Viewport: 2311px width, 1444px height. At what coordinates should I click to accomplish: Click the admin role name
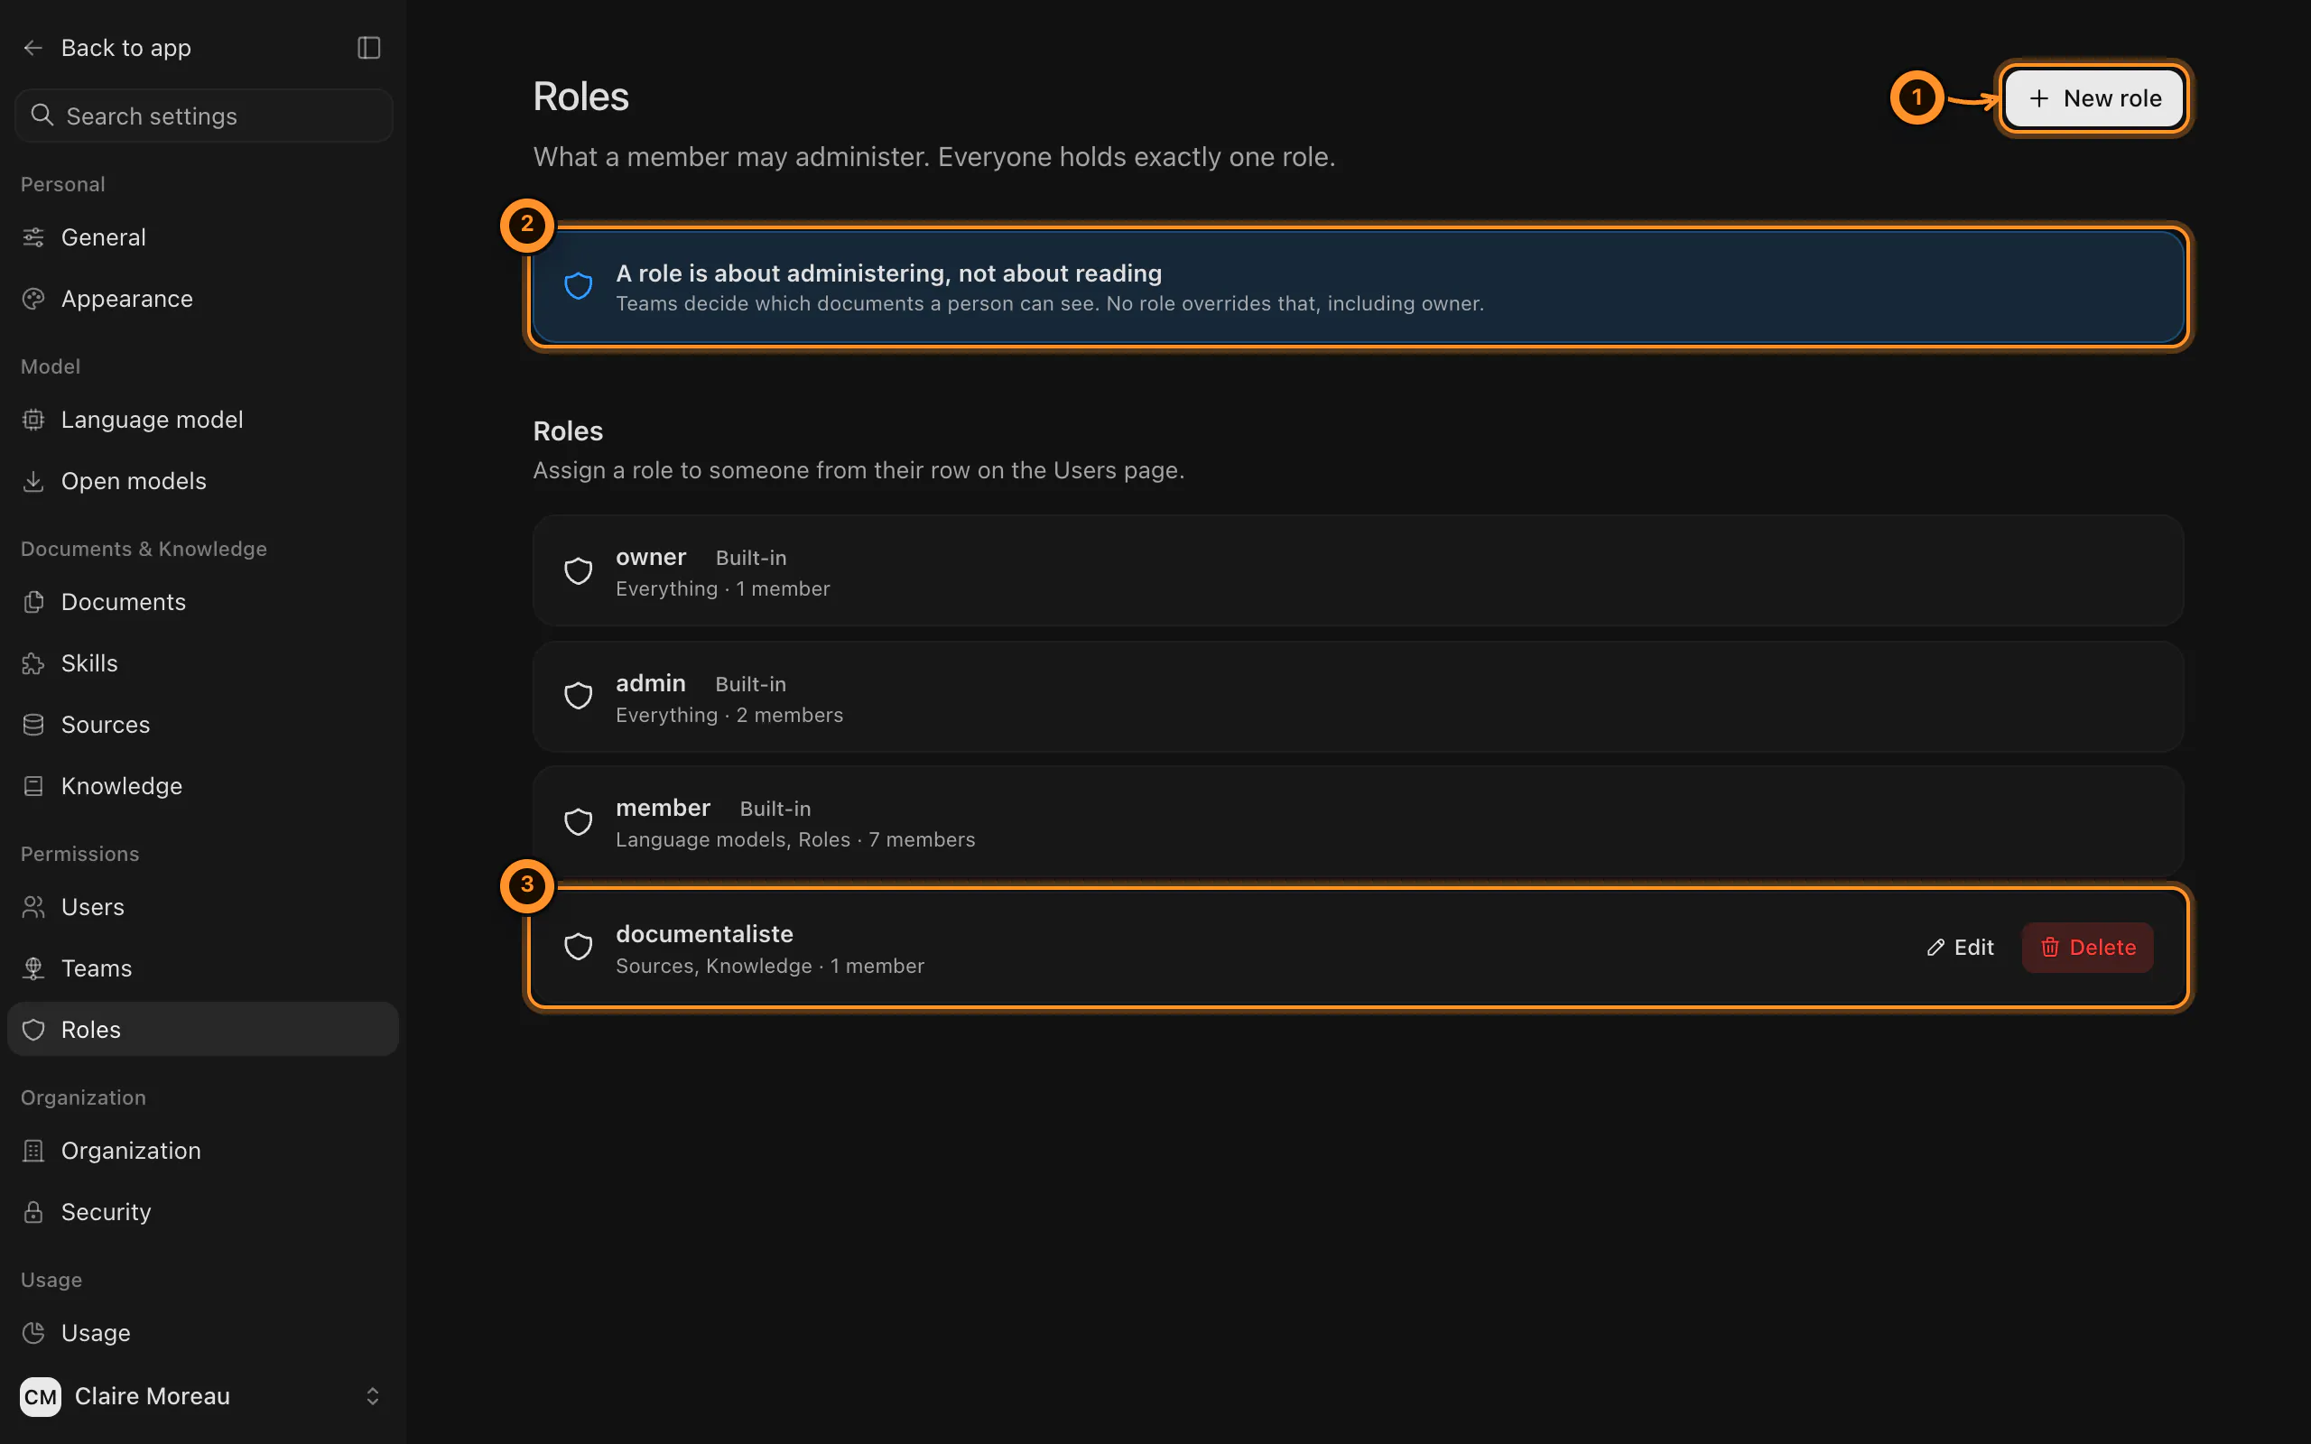(x=651, y=683)
